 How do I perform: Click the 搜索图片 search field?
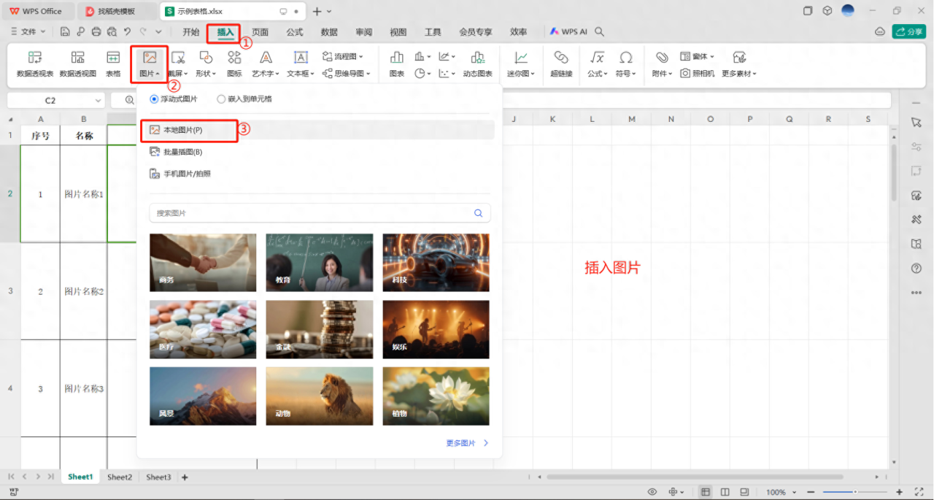[x=320, y=213]
